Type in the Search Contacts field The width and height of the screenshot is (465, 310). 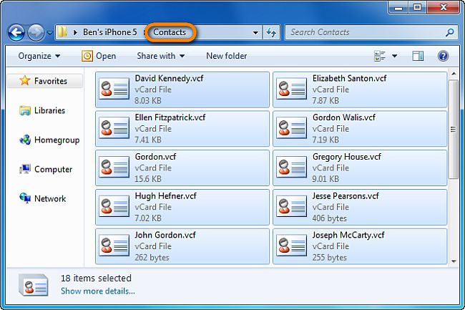coord(365,32)
